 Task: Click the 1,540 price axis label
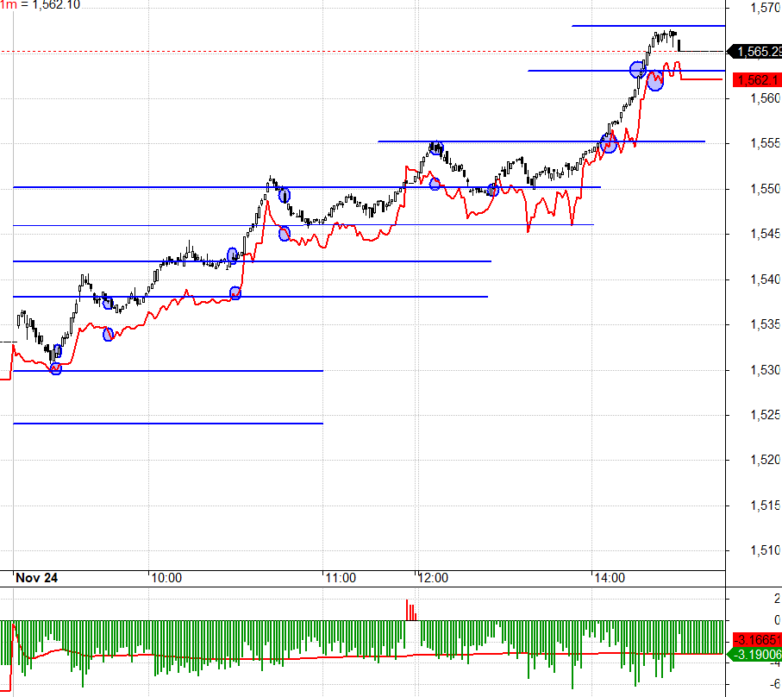[766, 279]
